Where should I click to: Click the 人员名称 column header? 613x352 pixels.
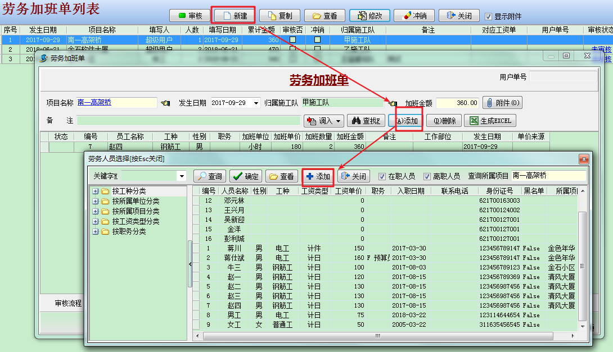tap(235, 191)
